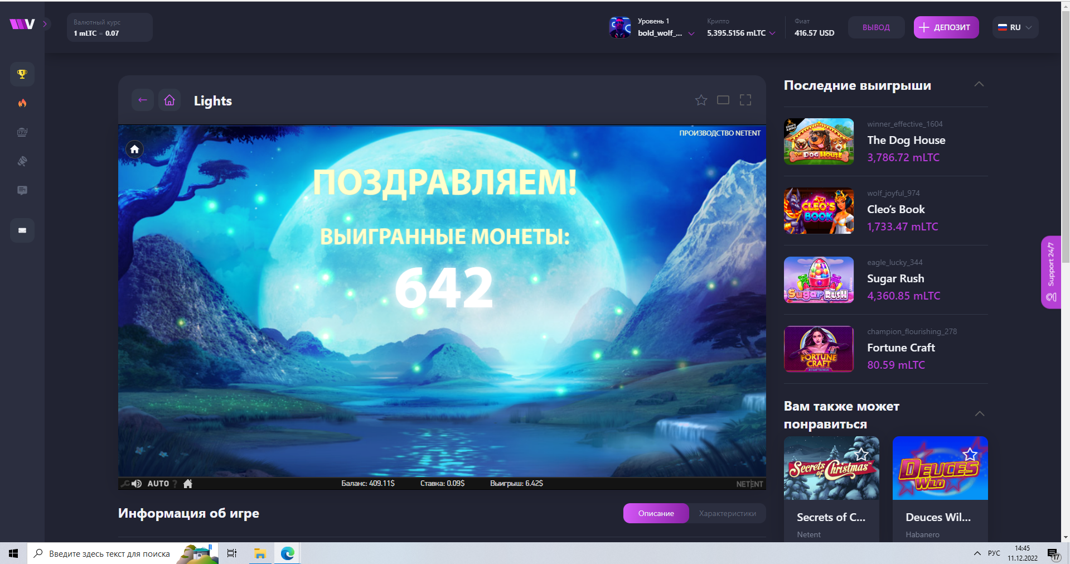Screen dimensions: 1070x564
Task: Open the megaphone promotions sidebar icon
Action: (22, 161)
